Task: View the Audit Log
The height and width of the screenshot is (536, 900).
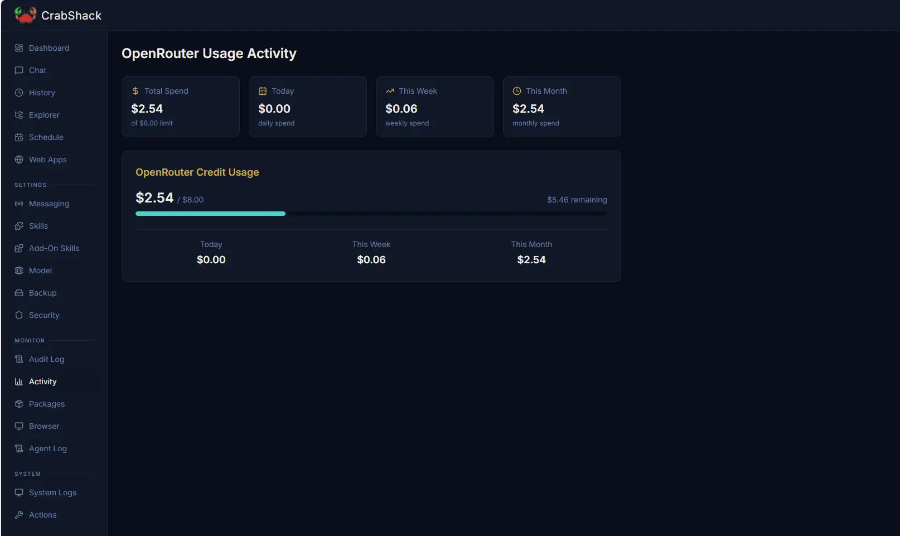Action: (54, 359)
